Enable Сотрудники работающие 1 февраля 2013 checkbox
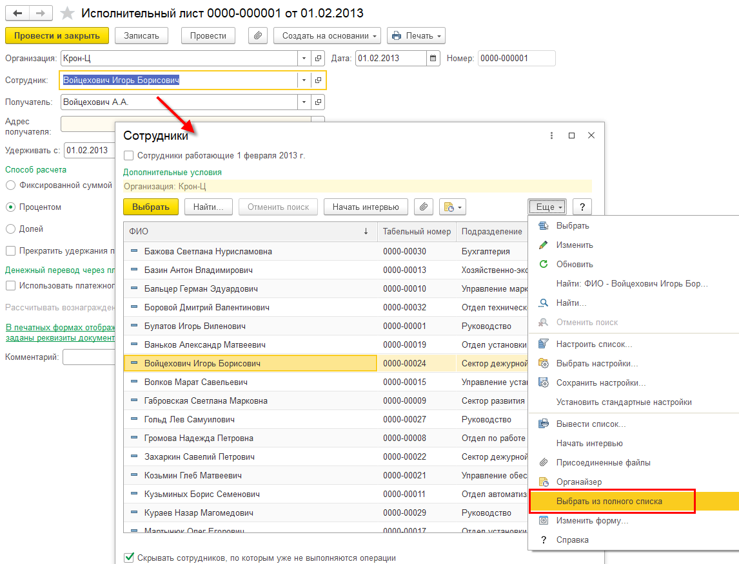 129,156
